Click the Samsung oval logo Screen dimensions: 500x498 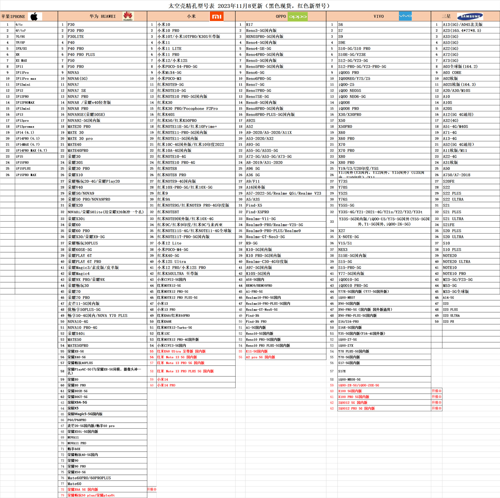[x=470, y=16]
